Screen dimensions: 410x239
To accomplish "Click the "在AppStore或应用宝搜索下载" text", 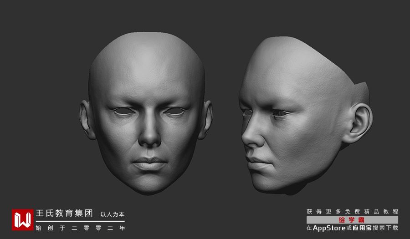I will (352, 228).
